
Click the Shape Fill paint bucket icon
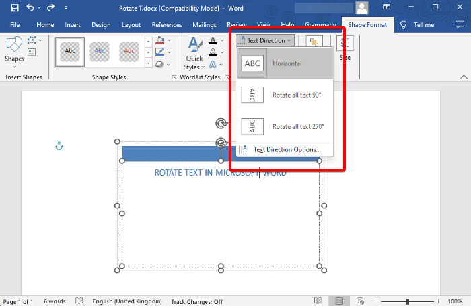coord(160,40)
